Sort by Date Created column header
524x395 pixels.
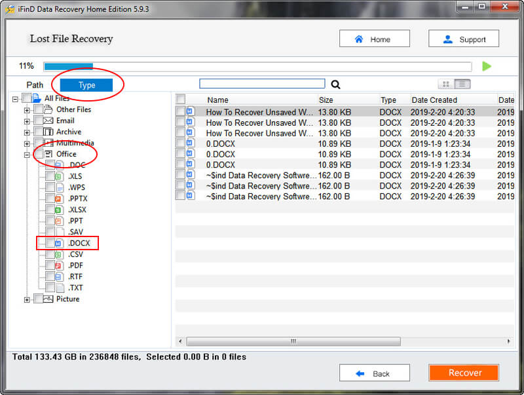click(x=434, y=100)
